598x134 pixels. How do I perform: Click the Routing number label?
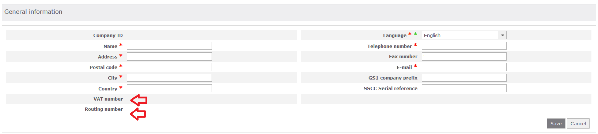tap(104, 109)
